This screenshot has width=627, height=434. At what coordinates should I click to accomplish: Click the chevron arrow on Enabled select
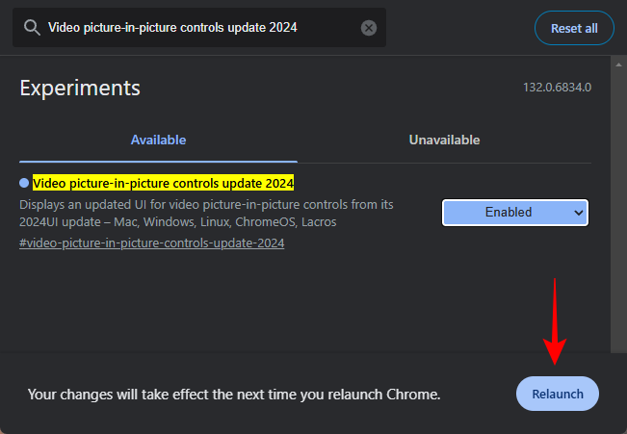pos(578,212)
